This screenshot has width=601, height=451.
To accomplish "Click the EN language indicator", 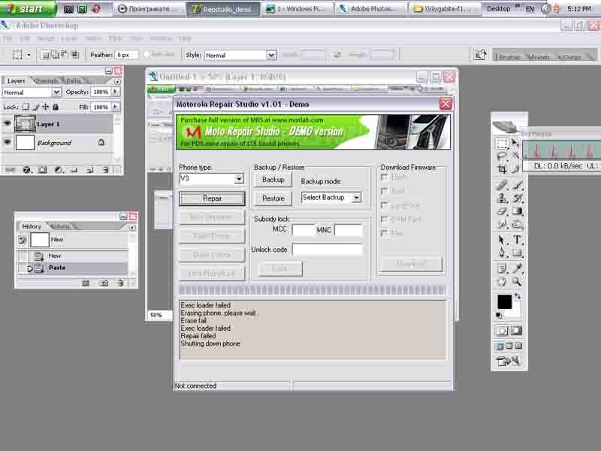I will point(530,9).
